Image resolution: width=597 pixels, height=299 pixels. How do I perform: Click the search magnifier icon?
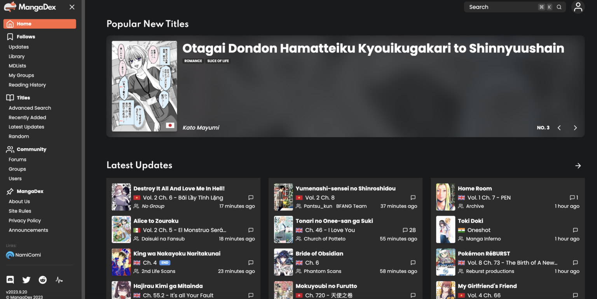[559, 7]
